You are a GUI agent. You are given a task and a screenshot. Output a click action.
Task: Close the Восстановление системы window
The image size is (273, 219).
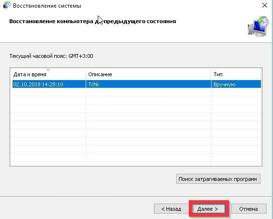[265, 6]
